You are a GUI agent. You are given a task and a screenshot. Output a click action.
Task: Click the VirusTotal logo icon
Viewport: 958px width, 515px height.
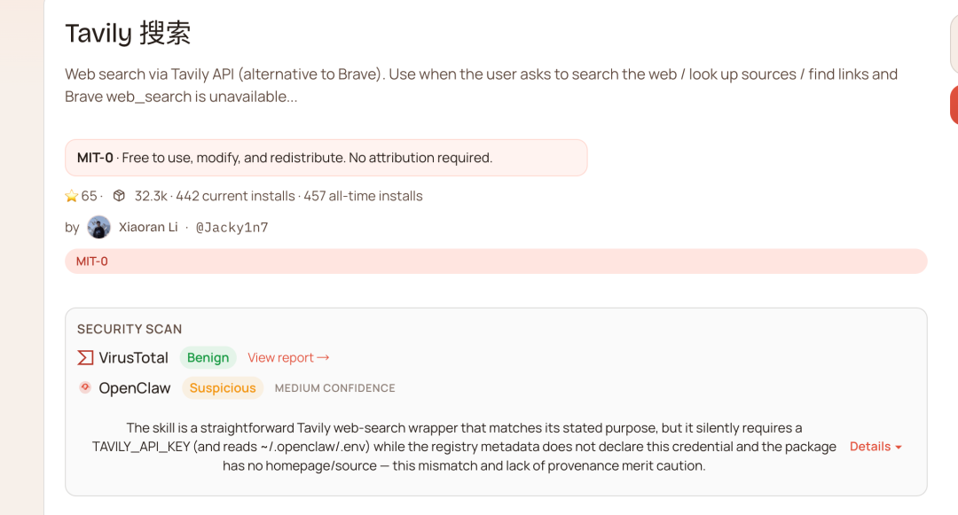click(85, 358)
